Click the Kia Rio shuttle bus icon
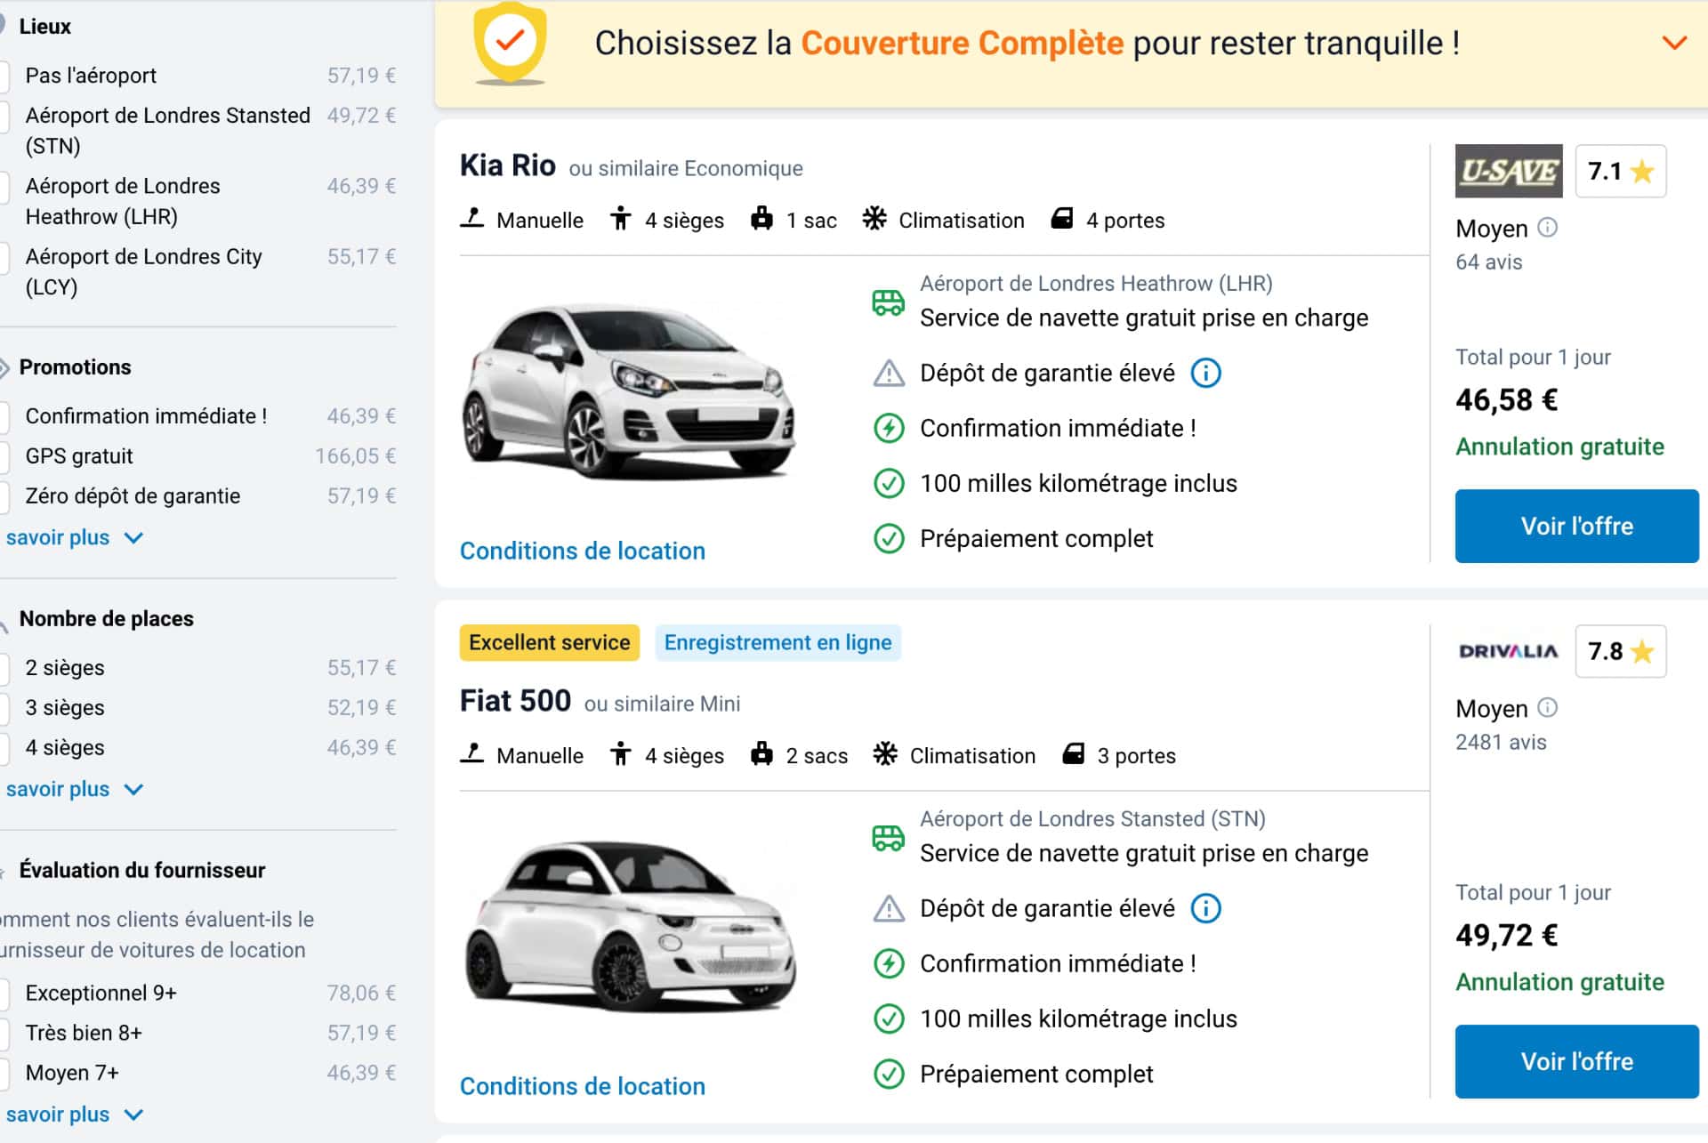 [x=888, y=302]
